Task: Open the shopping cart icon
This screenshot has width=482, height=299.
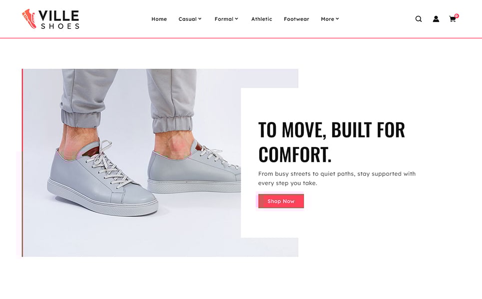Action: pyautogui.click(x=452, y=19)
